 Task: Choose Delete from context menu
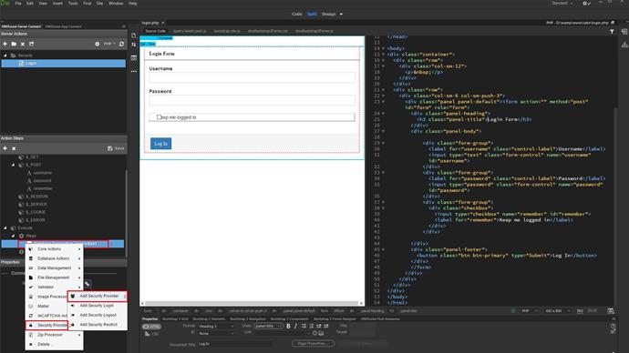click(x=54, y=344)
